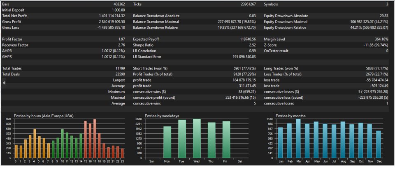Click the Symbols value 3
395x179 pixels.
click(387, 4)
